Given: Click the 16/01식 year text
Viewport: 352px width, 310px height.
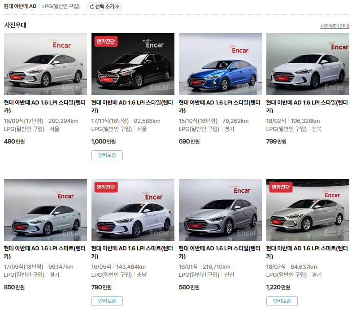Looking at the screenshot, I should pyautogui.click(x=188, y=267).
